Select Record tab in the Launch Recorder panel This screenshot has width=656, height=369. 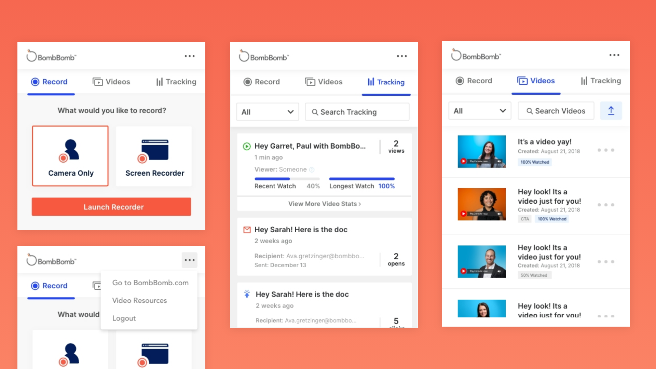click(50, 82)
